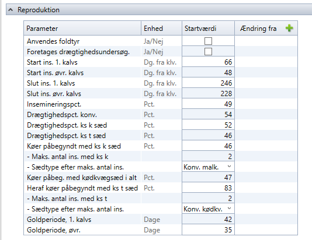Enable Foretages drægtighedsundersøg. checkbox
Image resolution: width=312 pixels, height=240 pixels.
pos(208,52)
